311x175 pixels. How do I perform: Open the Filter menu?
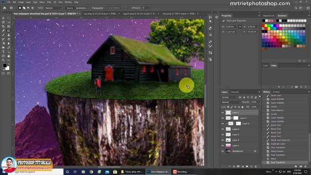pos(49,2)
